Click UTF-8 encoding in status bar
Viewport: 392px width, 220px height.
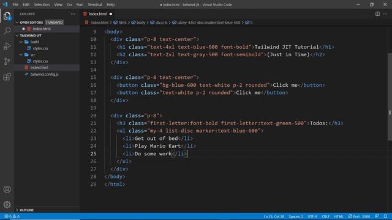point(312,216)
